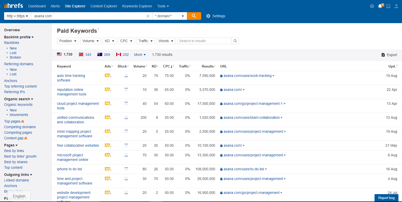Open Dashboard in top navigation
Image resolution: width=402 pixels, height=202 pixels.
(x=37, y=6)
